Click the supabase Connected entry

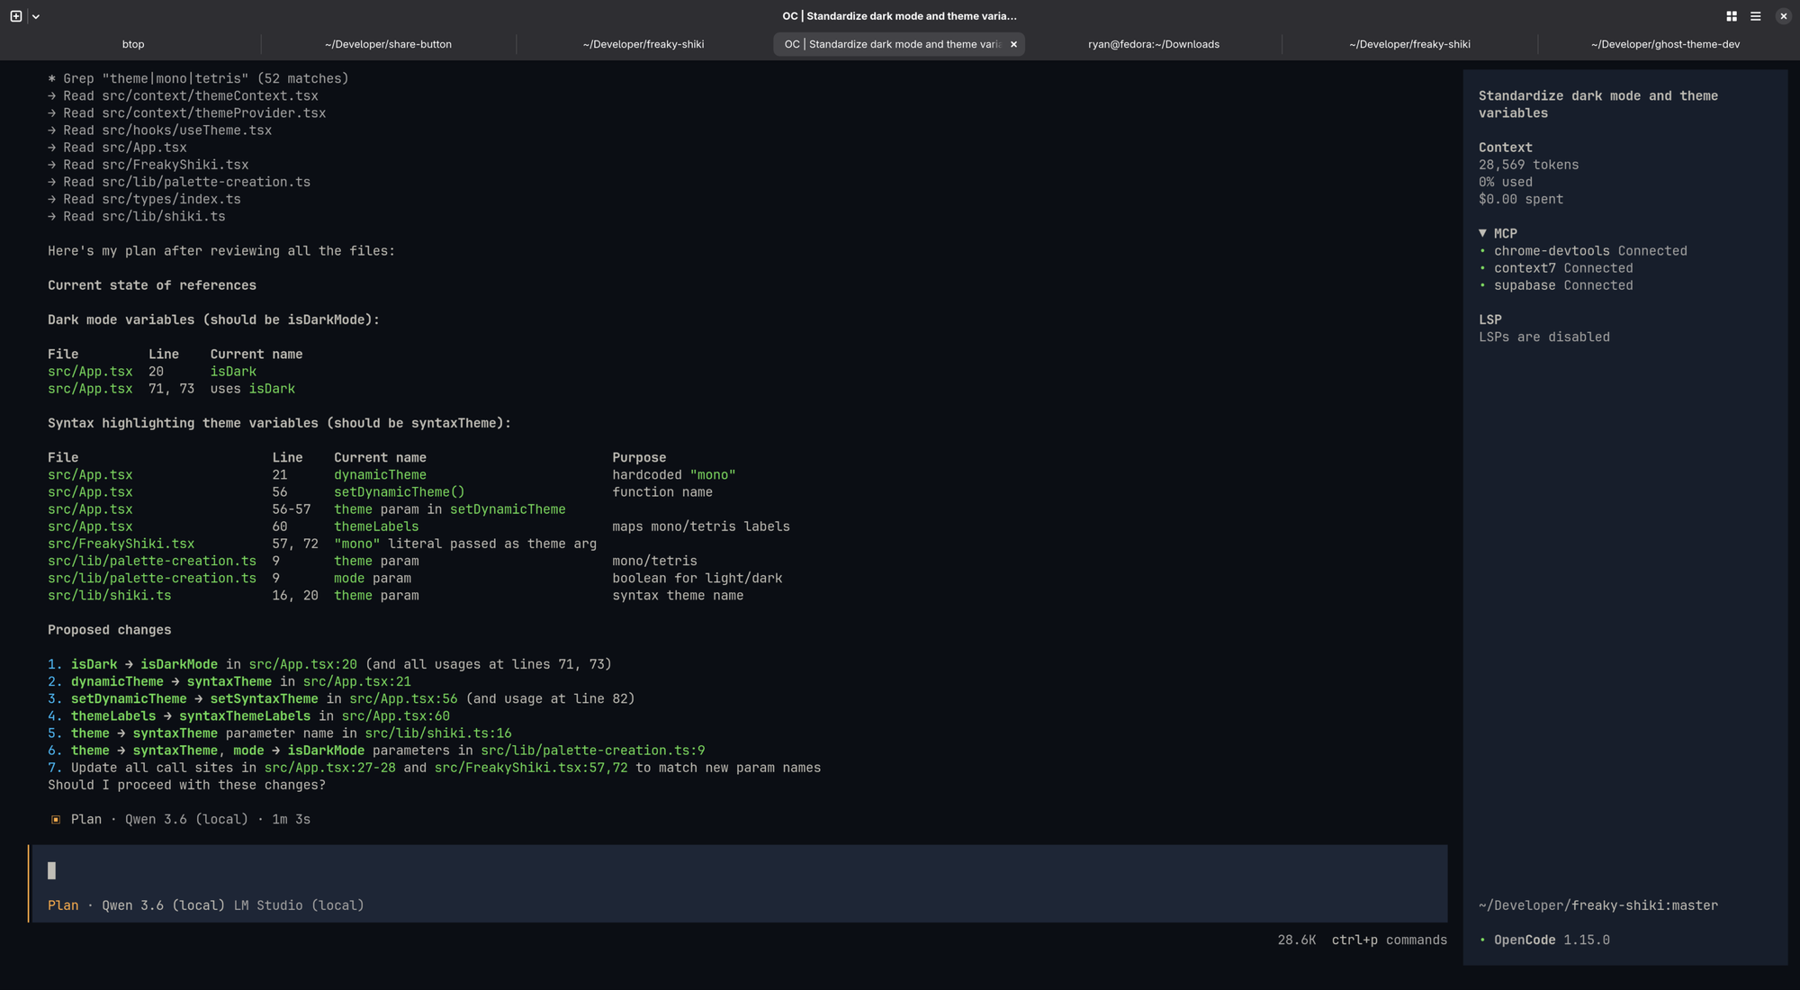pos(1563,285)
